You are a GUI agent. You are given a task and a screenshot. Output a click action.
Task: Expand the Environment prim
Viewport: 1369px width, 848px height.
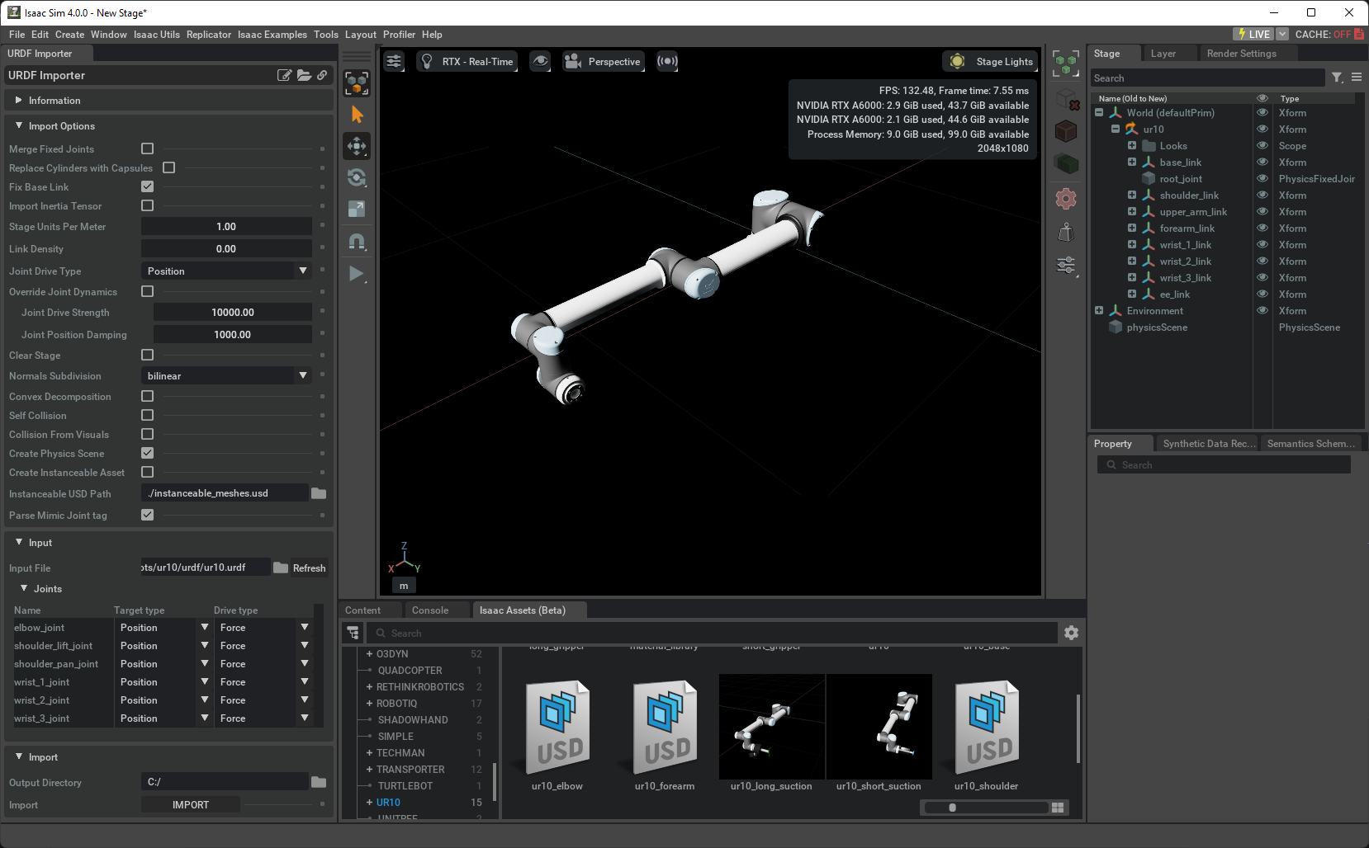point(1099,311)
